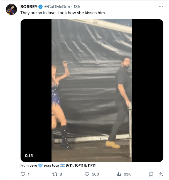Click the blue verified badge
169x180 pixels.
tap(40, 7)
